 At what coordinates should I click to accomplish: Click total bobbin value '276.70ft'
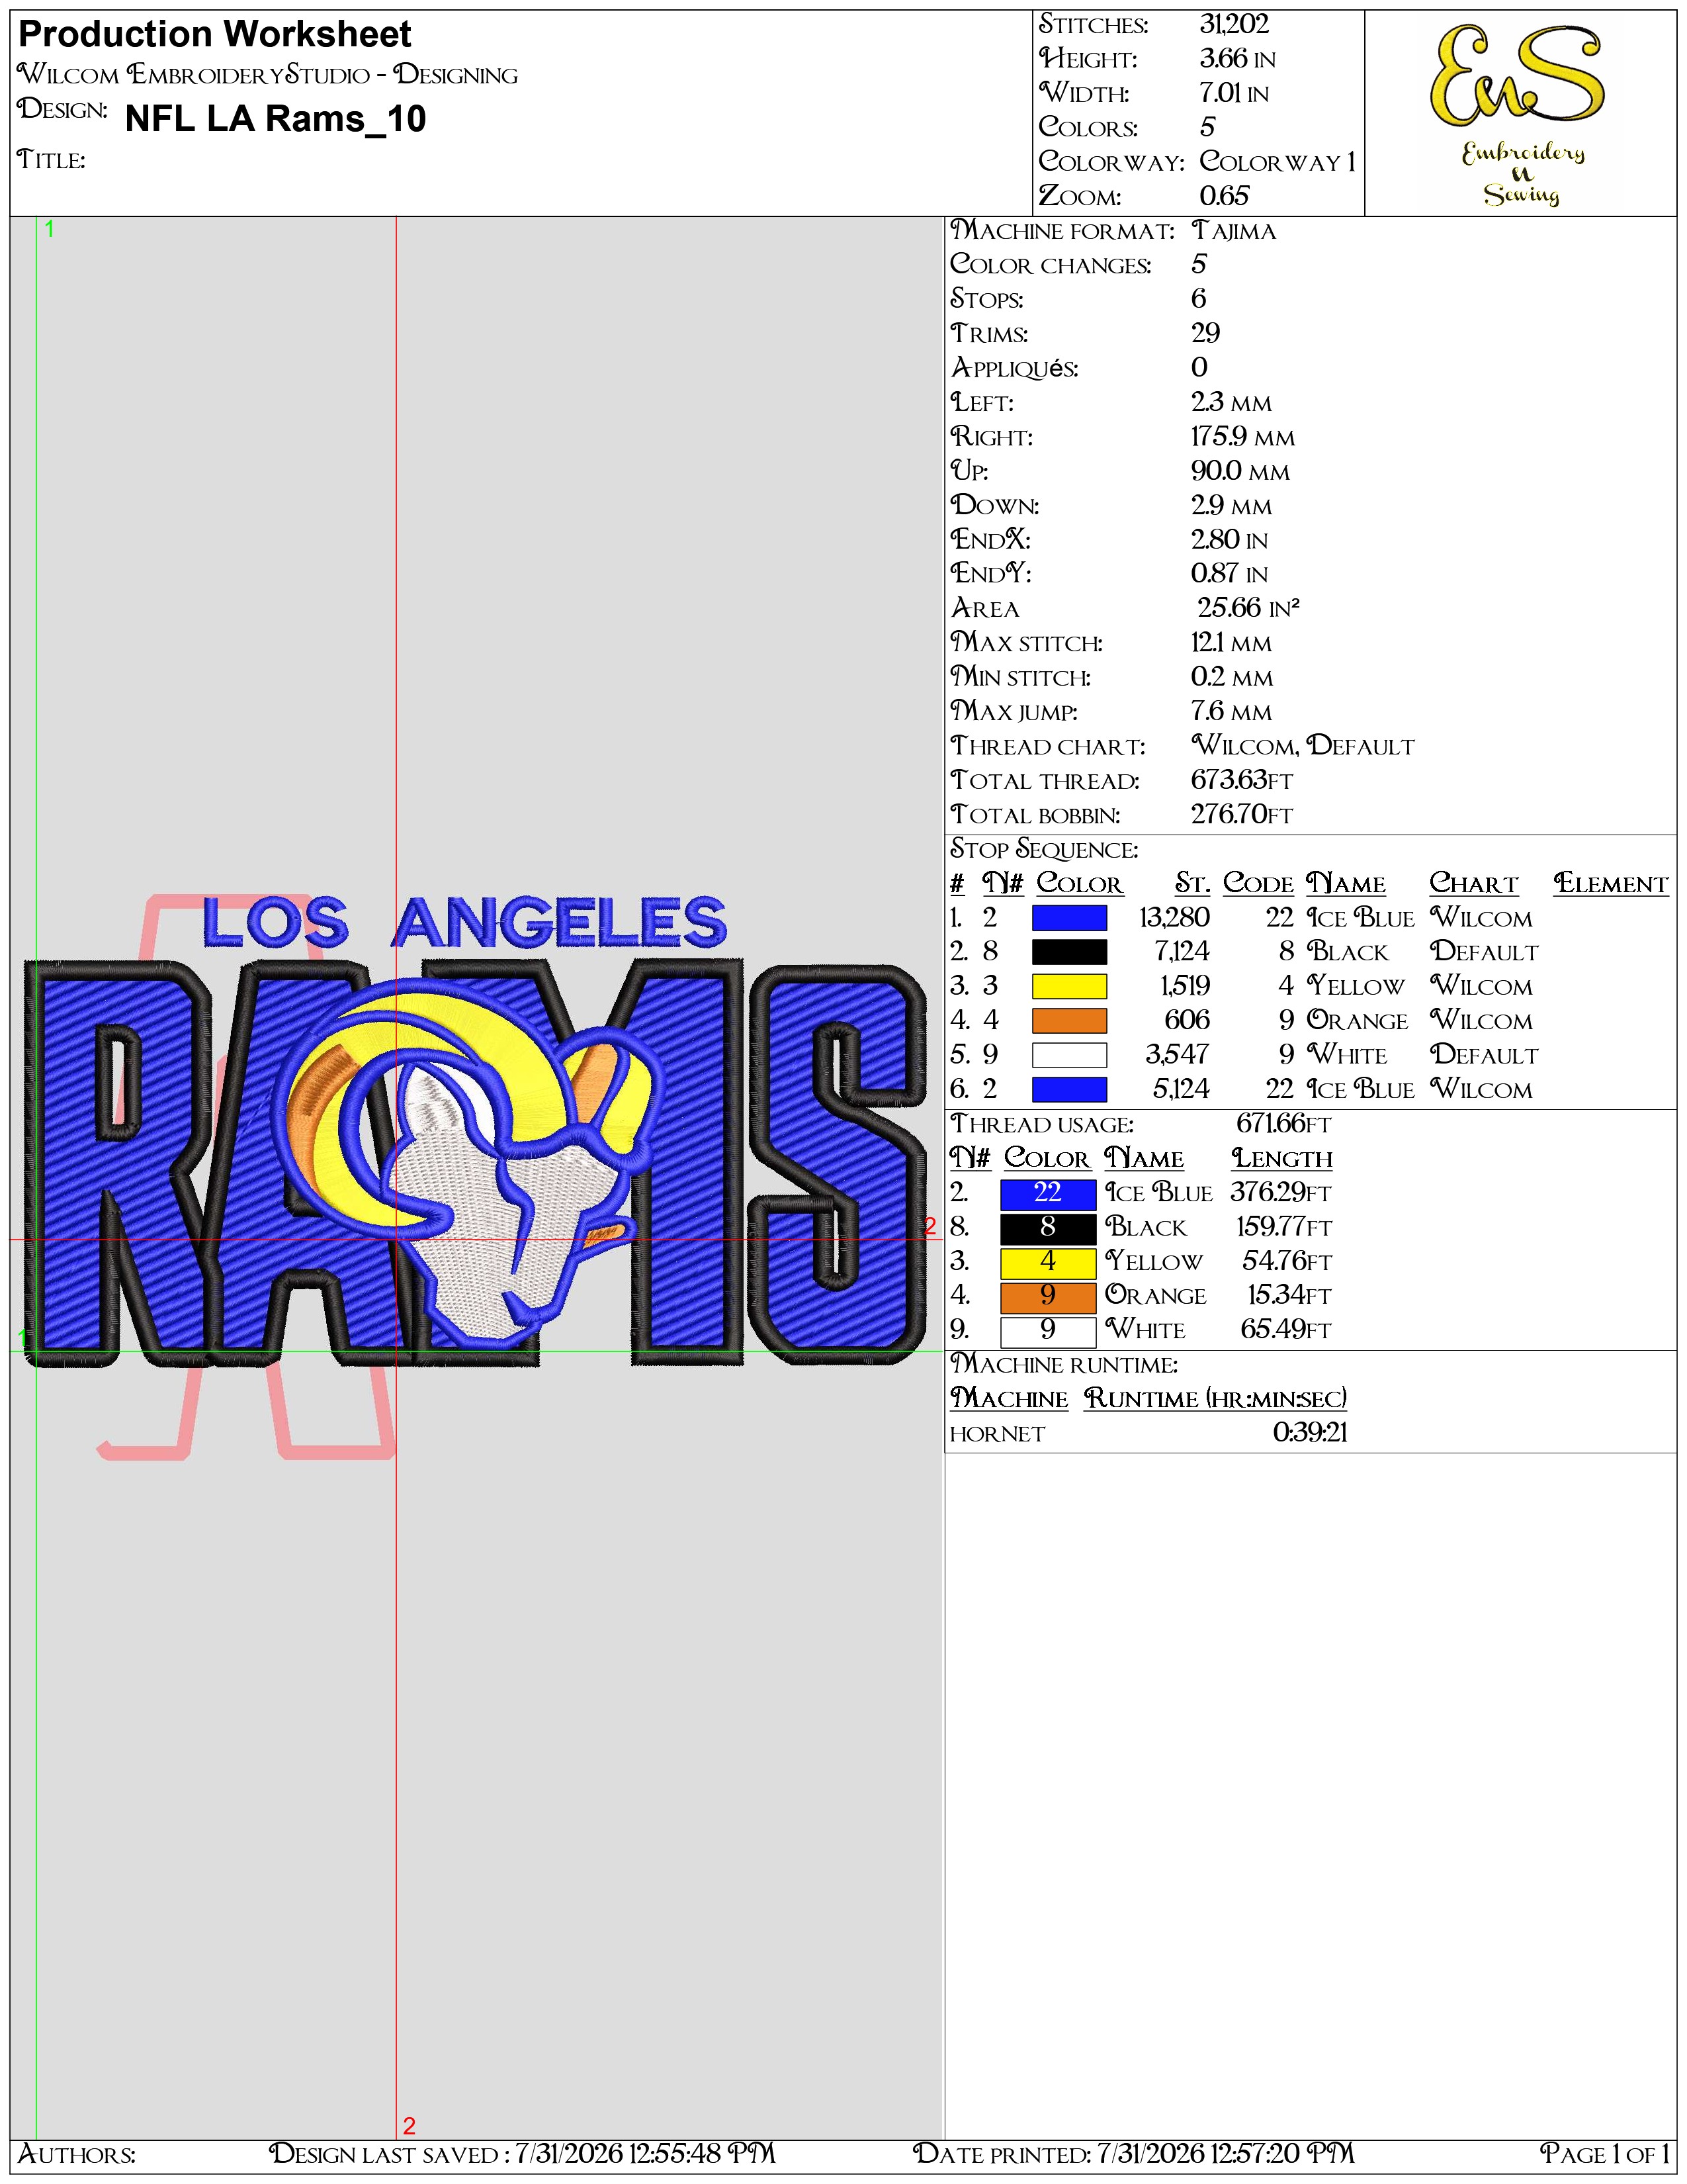[x=1241, y=815]
